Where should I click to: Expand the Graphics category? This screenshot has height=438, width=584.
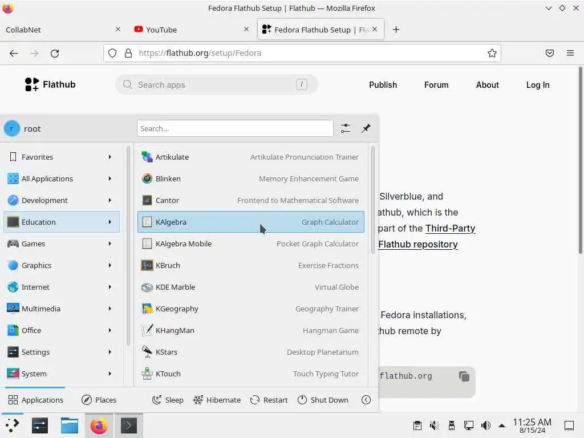click(62, 265)
